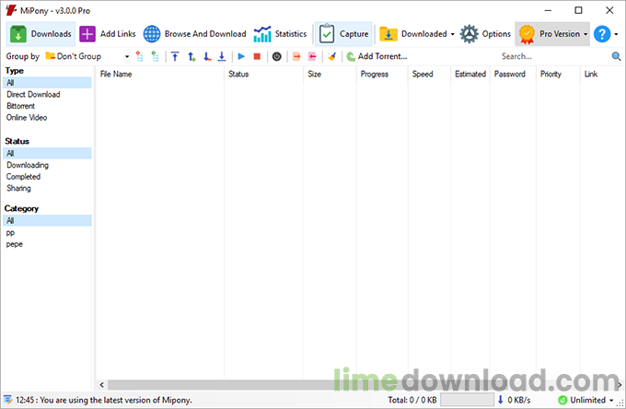Click the Pro Version badge icon

tap(527, 34)
